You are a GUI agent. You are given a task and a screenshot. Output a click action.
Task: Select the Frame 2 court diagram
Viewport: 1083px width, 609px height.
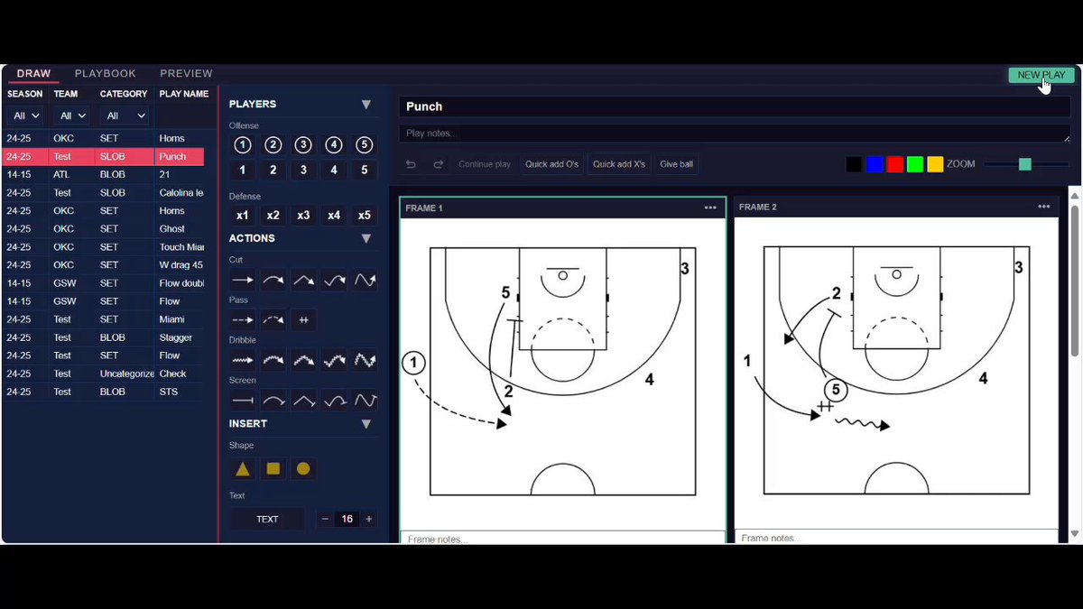[896, 372]
